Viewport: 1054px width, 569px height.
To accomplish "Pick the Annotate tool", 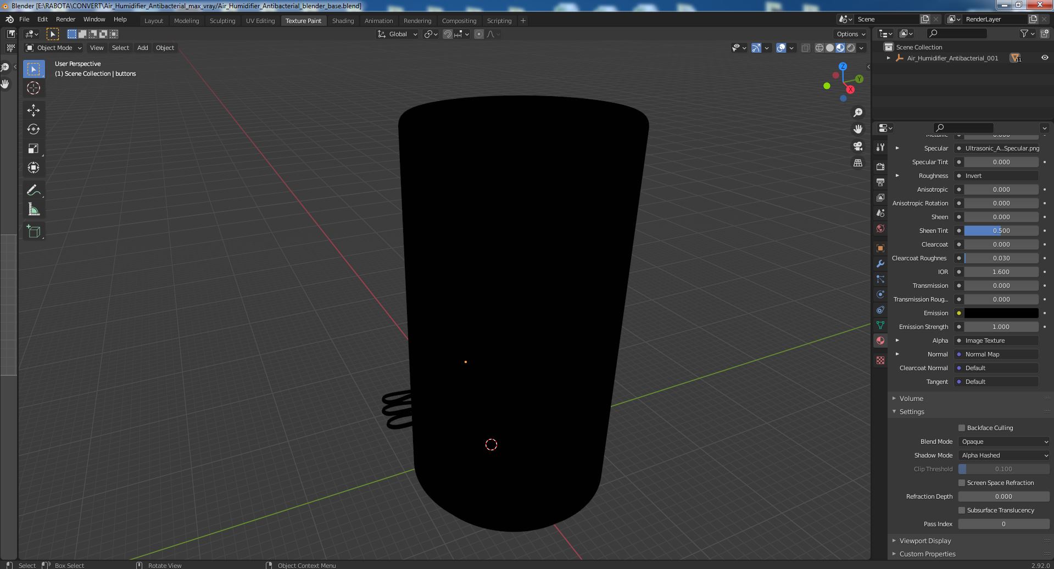I will pos(34,190).
